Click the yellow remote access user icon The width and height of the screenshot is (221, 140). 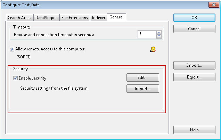153,49
